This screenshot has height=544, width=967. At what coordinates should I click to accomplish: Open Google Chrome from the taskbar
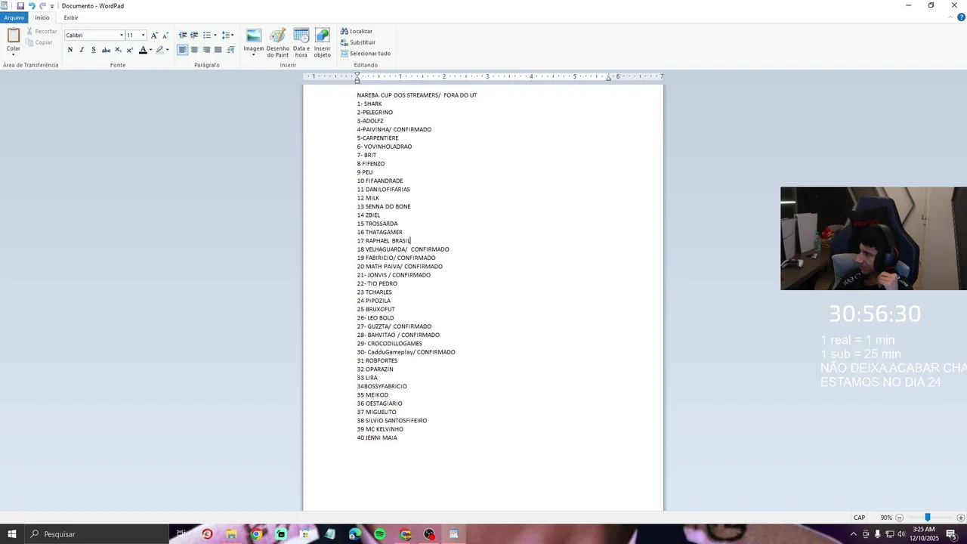pos(256,534)
